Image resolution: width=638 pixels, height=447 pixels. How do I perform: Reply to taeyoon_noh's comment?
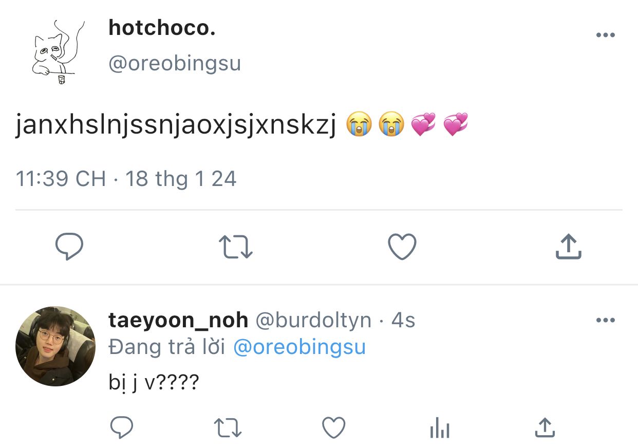122,427
